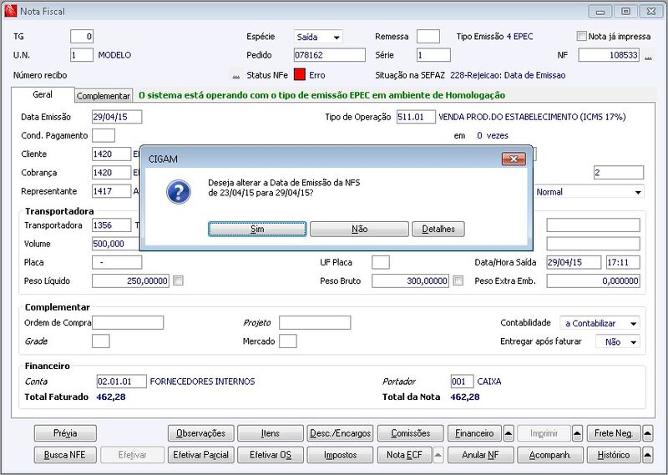668x475 pixels.
Task: Click the Cobrança code field
Action: pyautogui.click(x=111, y=173)
